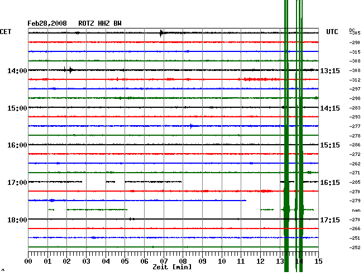Screen dimensions: 363x276
Task: Click the 16:00 CET time label
Action: [x=17, y=145]
